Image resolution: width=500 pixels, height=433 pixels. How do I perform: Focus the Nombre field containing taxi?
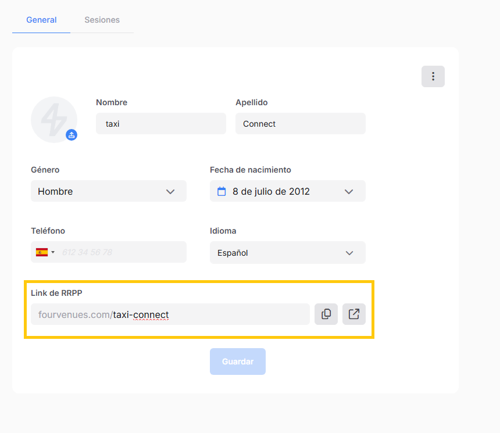click(160, 124)
